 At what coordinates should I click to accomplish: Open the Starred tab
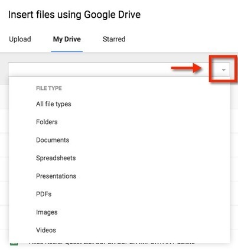114,39
